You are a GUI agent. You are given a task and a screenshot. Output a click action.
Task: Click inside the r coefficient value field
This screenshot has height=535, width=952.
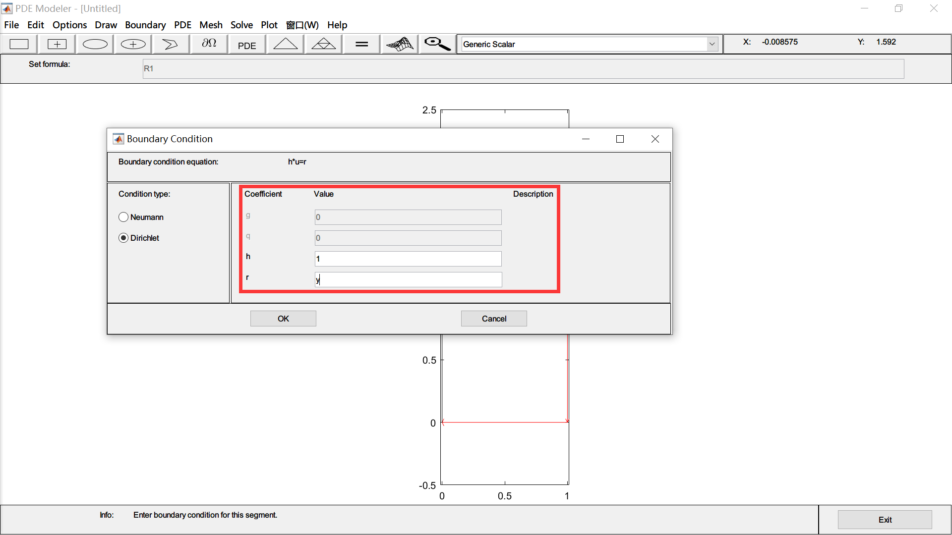click(x=408, y=279)
